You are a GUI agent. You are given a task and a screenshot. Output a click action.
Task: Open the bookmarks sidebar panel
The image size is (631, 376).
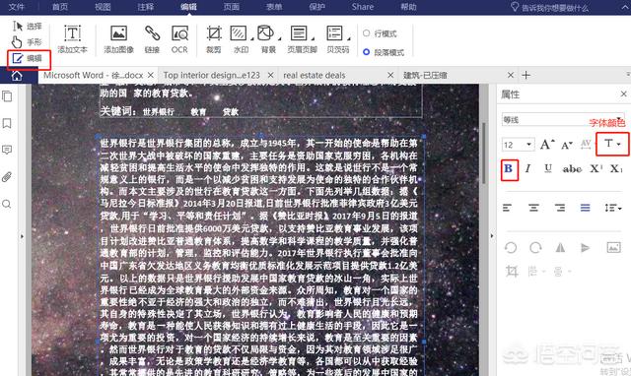click(7, 123)
